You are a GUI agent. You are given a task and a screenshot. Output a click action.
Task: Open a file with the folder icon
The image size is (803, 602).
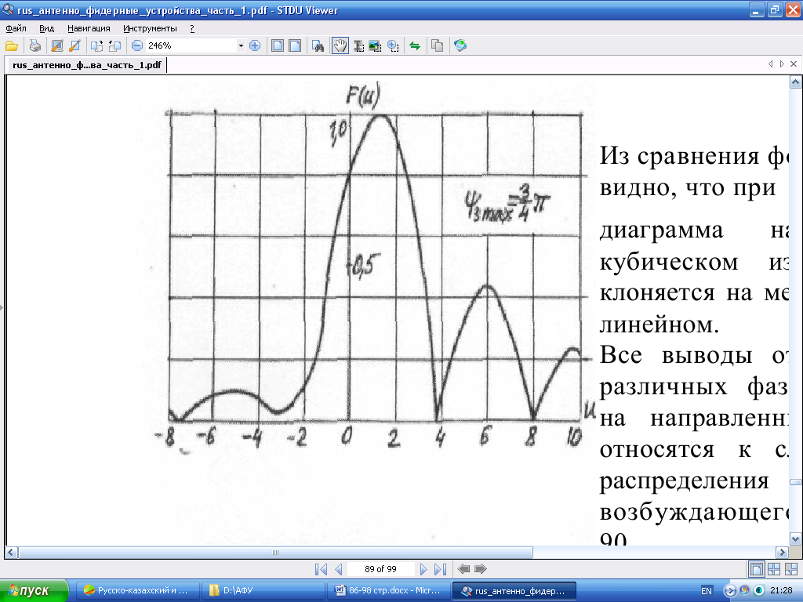pyautogui.click(x=12, y=46)
